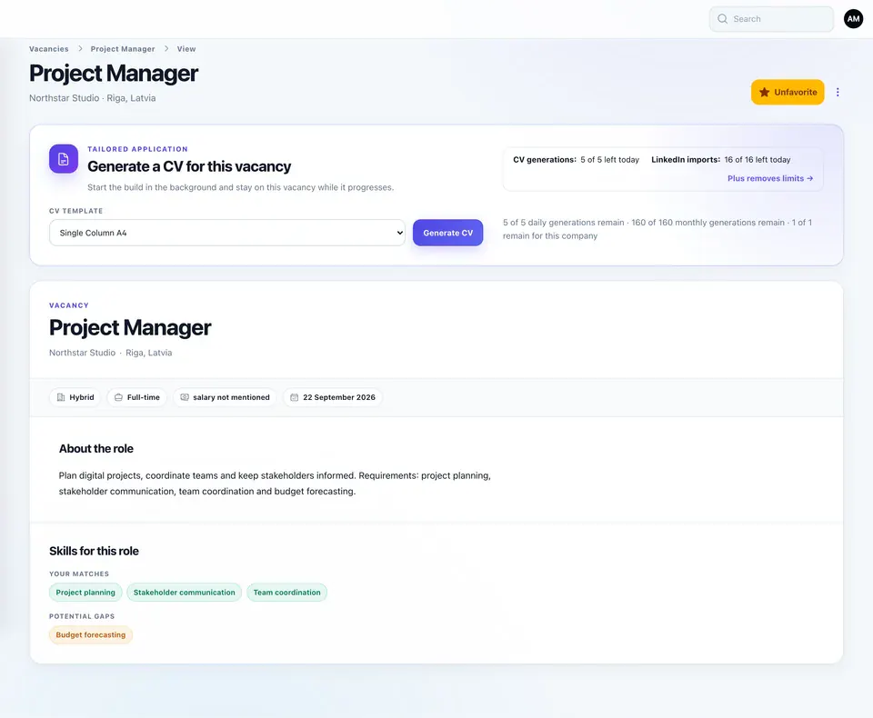
Task: Click the CV generations 5 of 5 text
Action: [576, 160]
